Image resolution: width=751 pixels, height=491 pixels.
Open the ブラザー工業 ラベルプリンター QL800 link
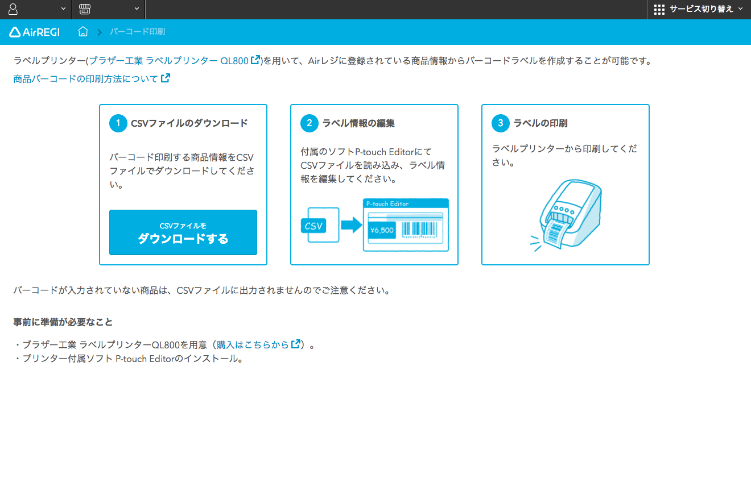pos(169,61)
